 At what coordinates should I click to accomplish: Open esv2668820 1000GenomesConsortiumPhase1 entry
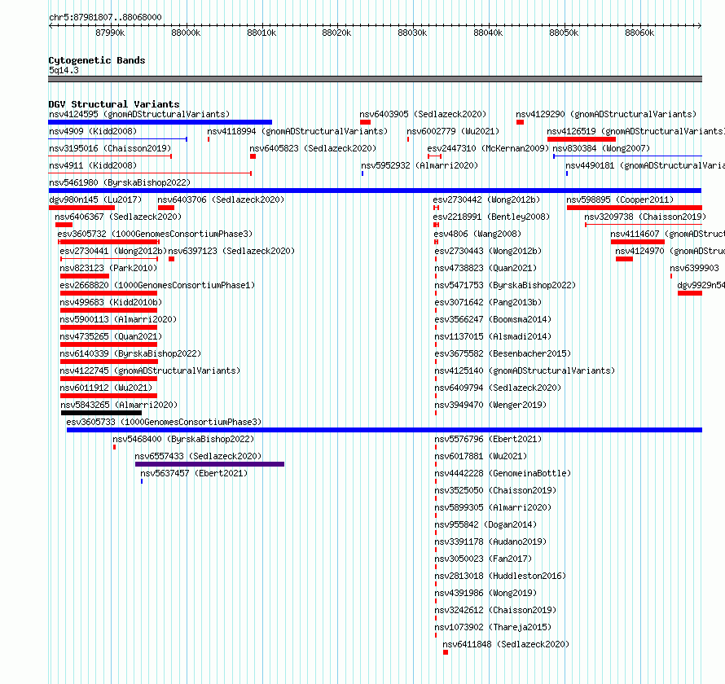[x=157, y=285]
